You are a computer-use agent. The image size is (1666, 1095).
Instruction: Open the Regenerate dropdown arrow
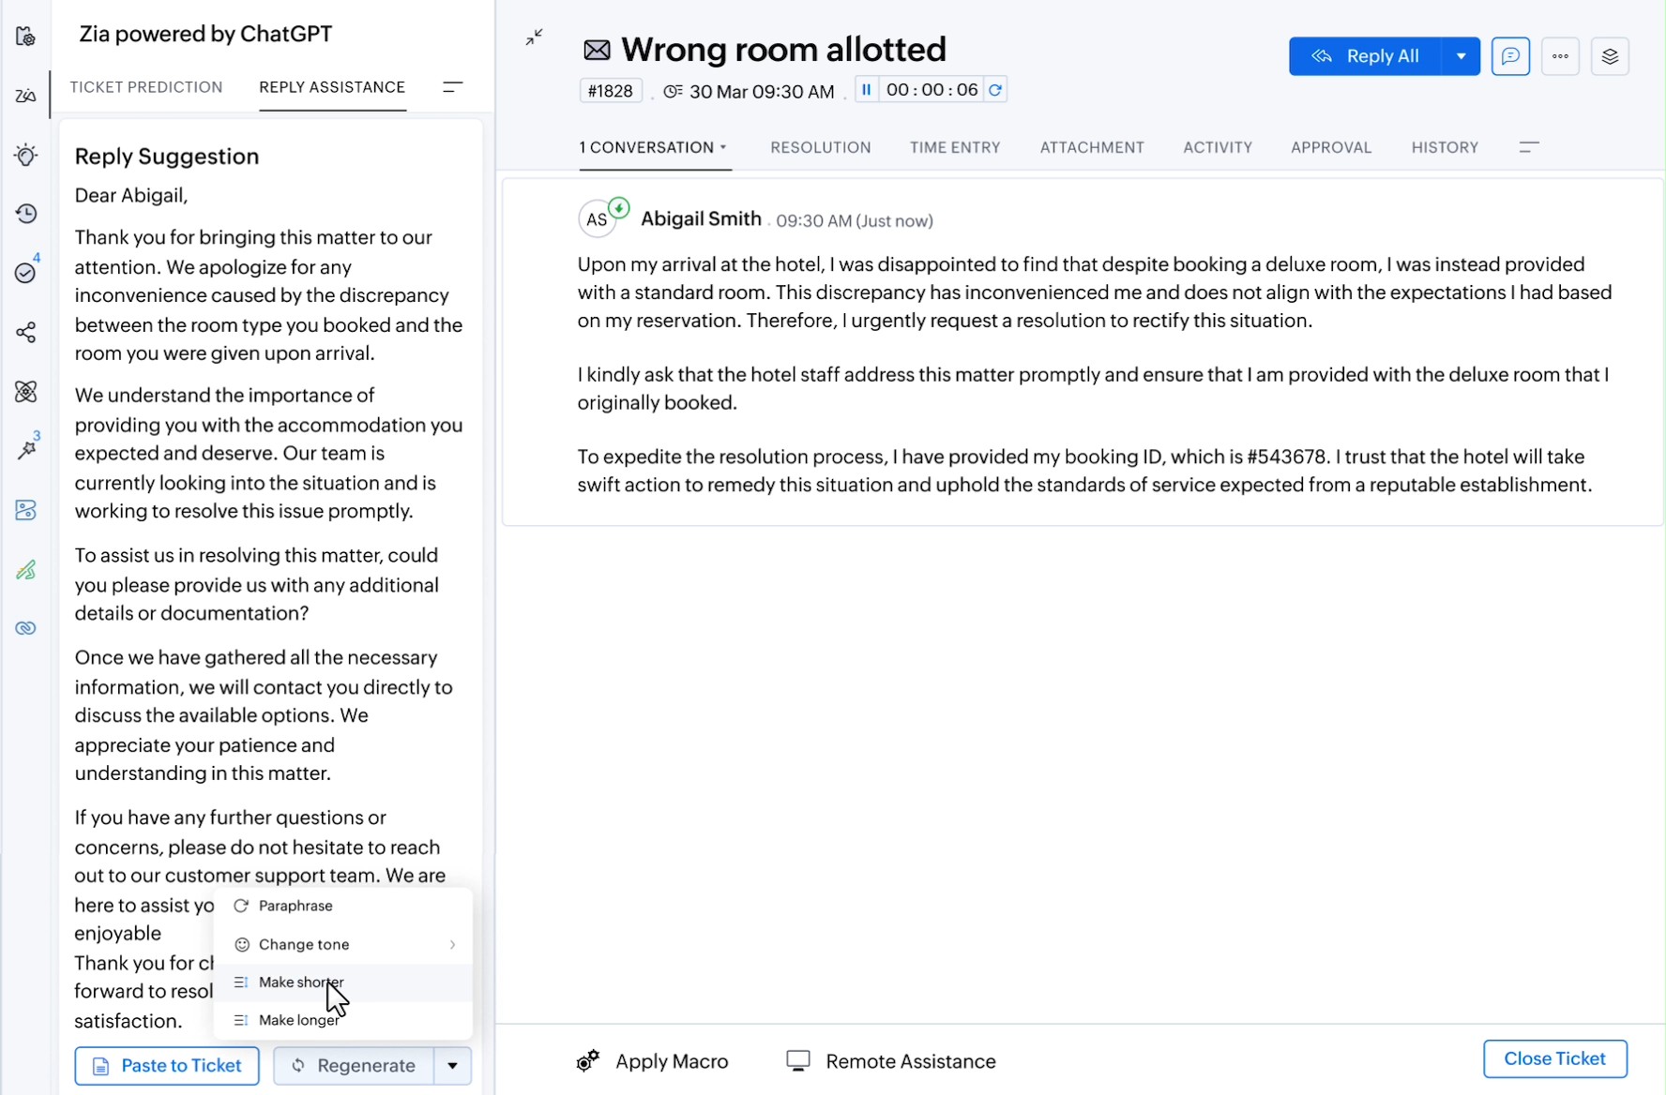coord(452,1066)
